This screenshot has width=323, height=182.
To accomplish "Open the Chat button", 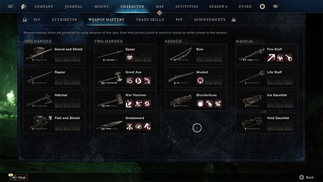I will (x=19, y=177).
